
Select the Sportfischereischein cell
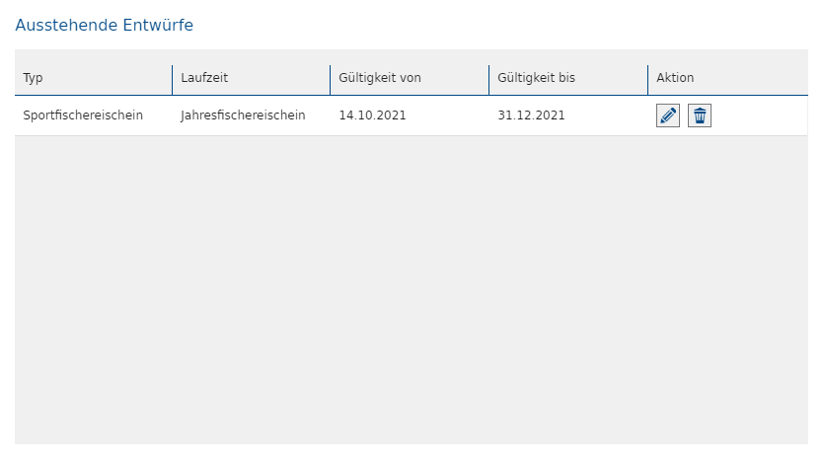[x=83, y=115]
